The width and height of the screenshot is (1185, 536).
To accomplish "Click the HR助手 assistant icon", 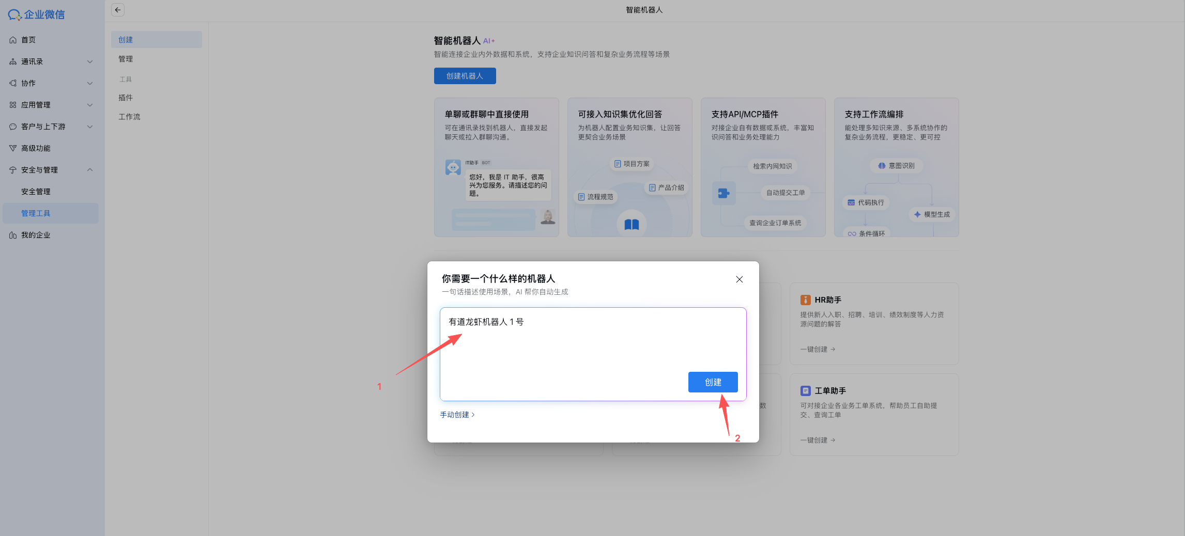I will 806,299.
